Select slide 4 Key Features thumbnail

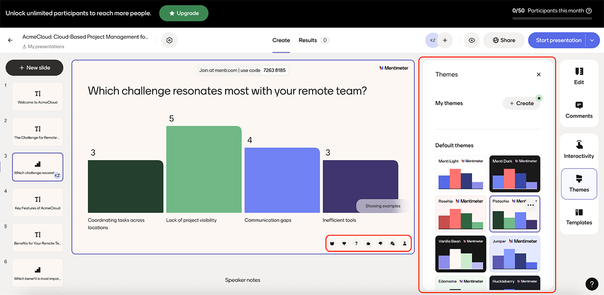click(38, 202)
